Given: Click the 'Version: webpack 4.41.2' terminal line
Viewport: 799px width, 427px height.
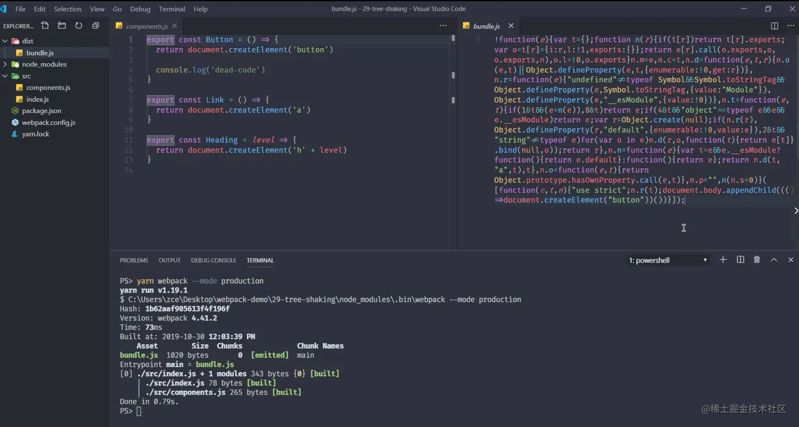Looking at the screenshot, I should click(x=169, y=318).
